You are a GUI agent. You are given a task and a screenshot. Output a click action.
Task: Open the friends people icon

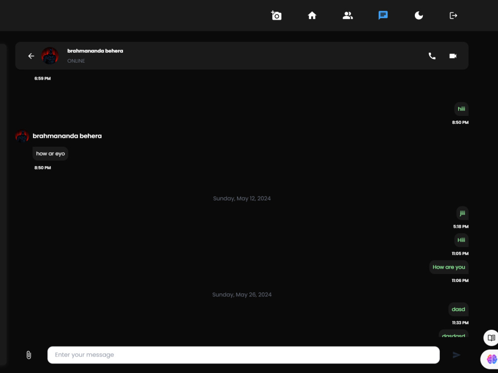point(348,15)
